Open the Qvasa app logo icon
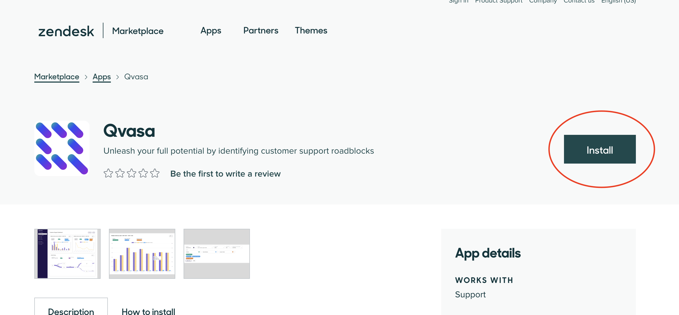 [62, 148]
